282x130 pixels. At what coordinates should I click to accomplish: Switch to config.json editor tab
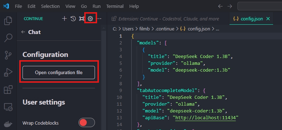tap(251, 19)
